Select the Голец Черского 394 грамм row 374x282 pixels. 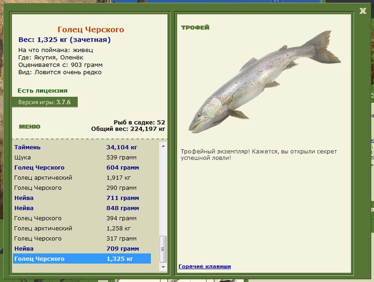pos(82,218)
